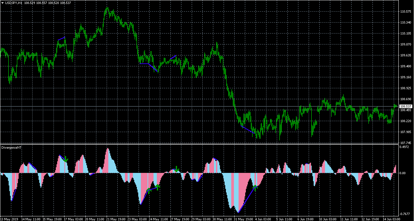This screenshot has height=221, width=414.
Task: Click the 107.745 price scale label
Action: coord(406,143)
